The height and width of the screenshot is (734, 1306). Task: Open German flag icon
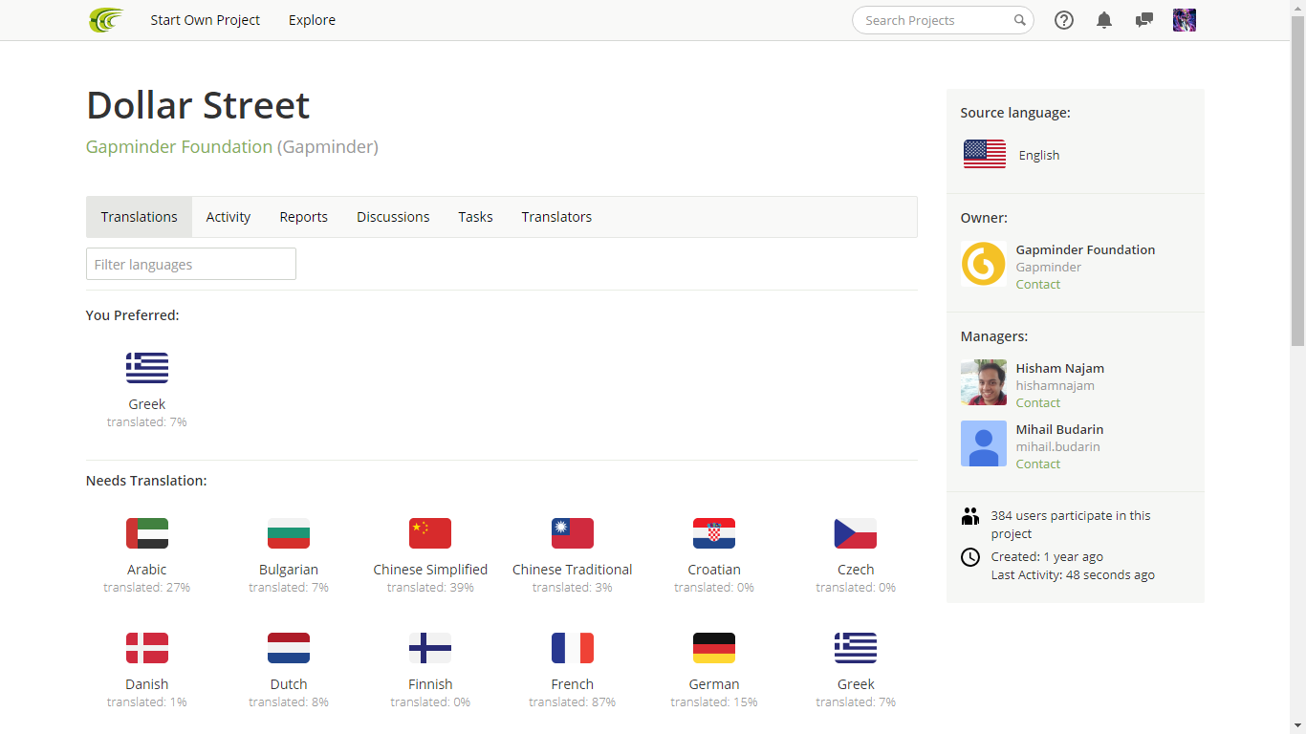click(x=714, y=648)
